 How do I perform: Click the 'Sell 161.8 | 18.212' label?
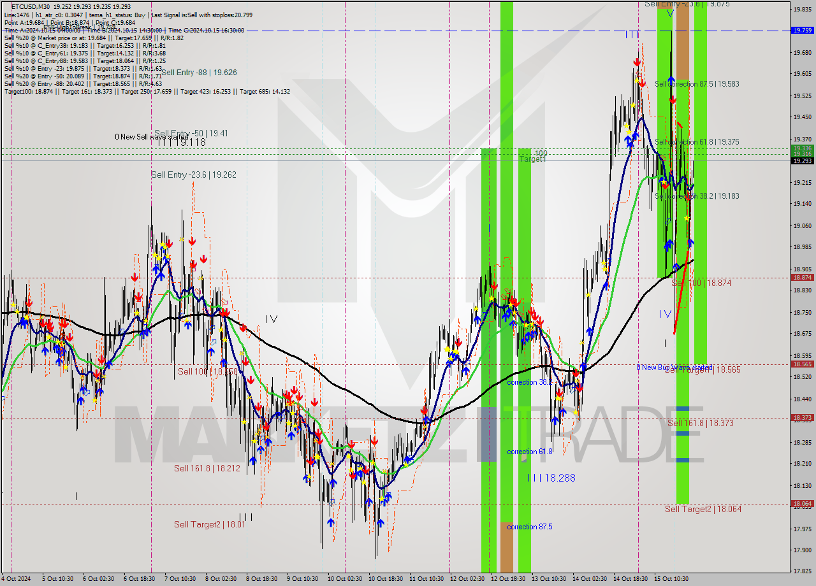click(x=207, y=468)
